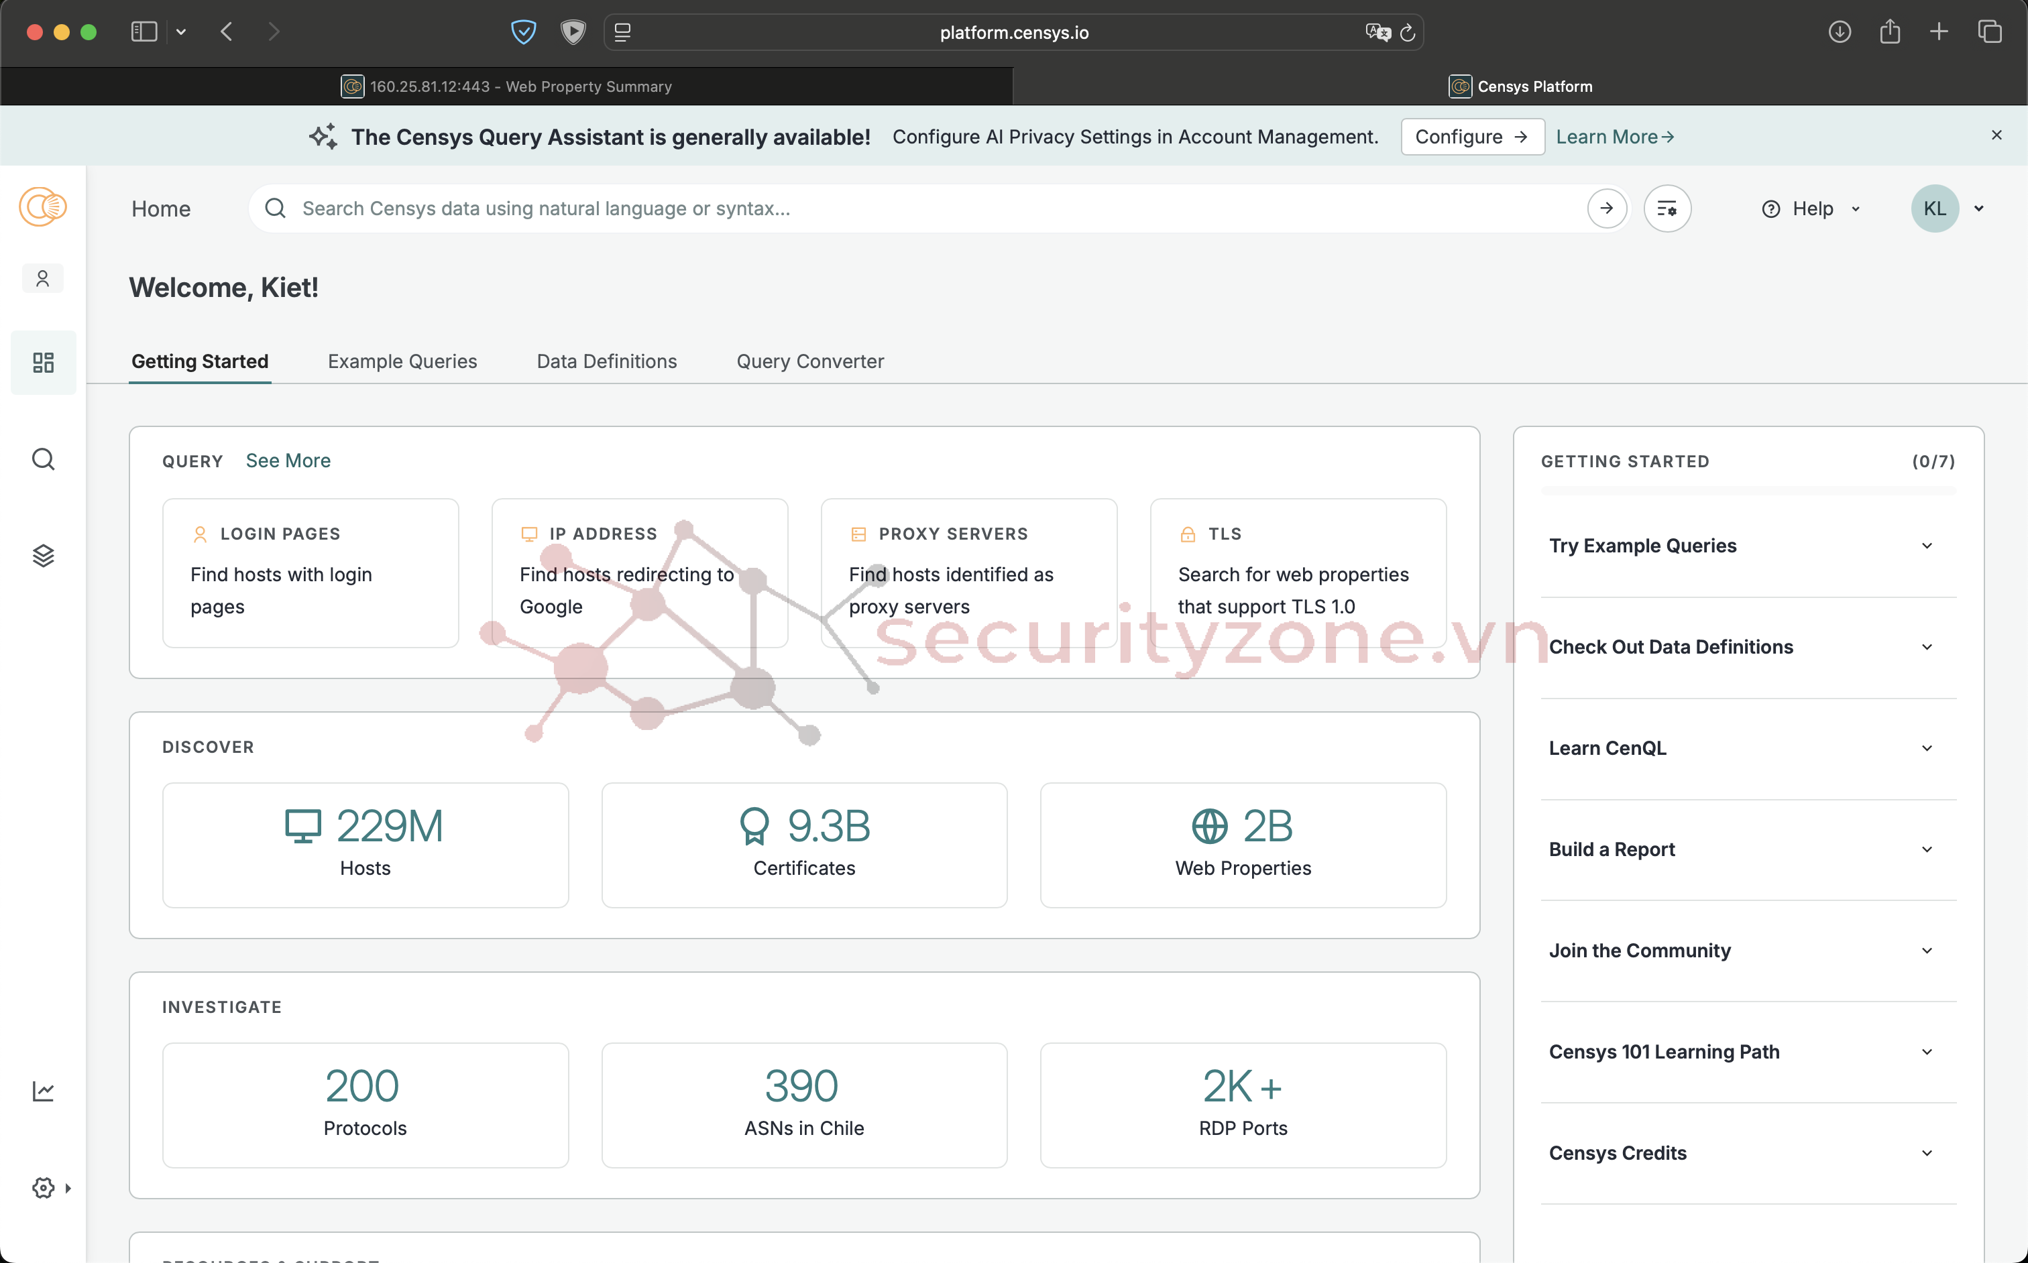Image resolution: width=2028 pixels, height=1263 pixels.
Task: Select the Getting Started tab
Action: click(x=200, y=361)
